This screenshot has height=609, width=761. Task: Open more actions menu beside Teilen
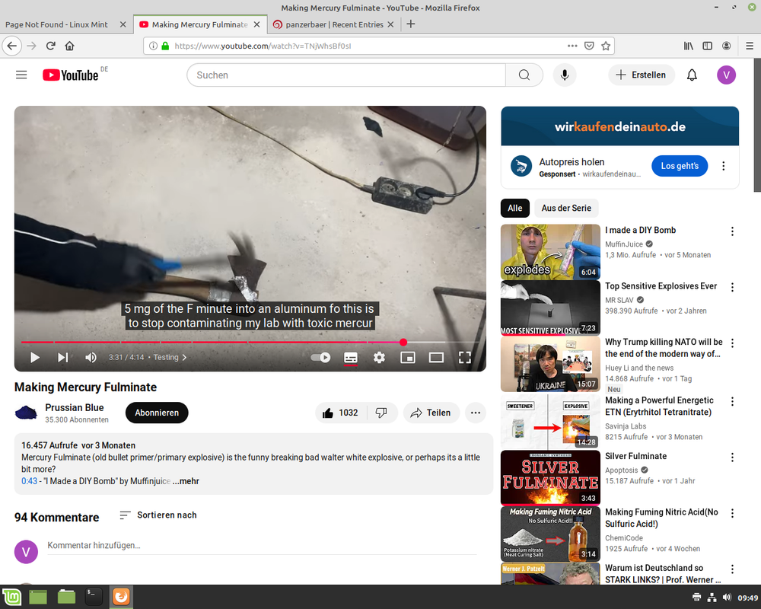tap(475, 413)
